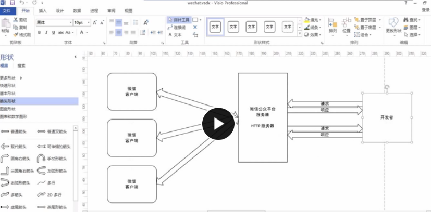This screenshot has height=224, width=431.
Task: Toggle Bold formatting
Action: tap(39, 32)
